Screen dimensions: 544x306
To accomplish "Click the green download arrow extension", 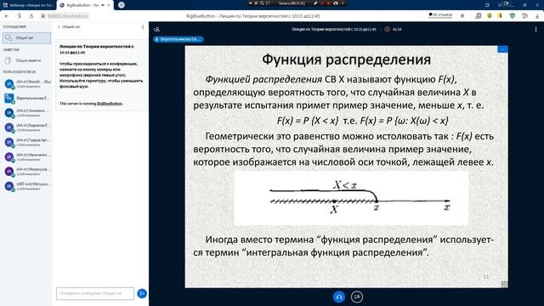I will (x=490, y=16).
